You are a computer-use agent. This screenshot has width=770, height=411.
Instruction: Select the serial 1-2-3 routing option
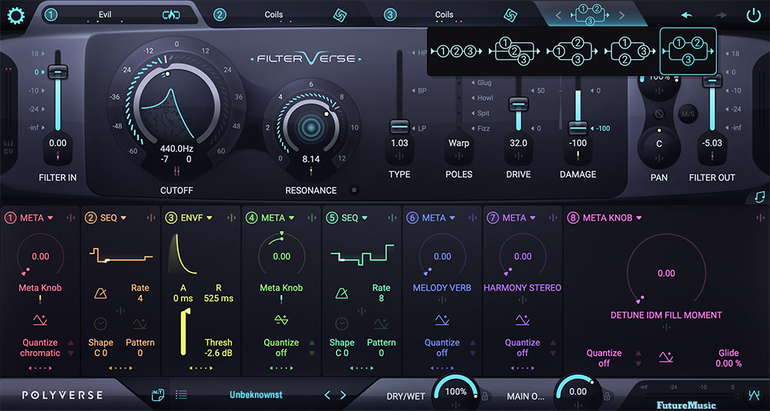(455, 51)
